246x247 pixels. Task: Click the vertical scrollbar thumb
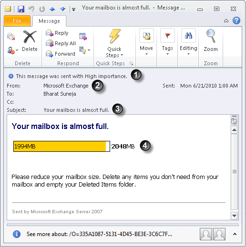[234, 172]
